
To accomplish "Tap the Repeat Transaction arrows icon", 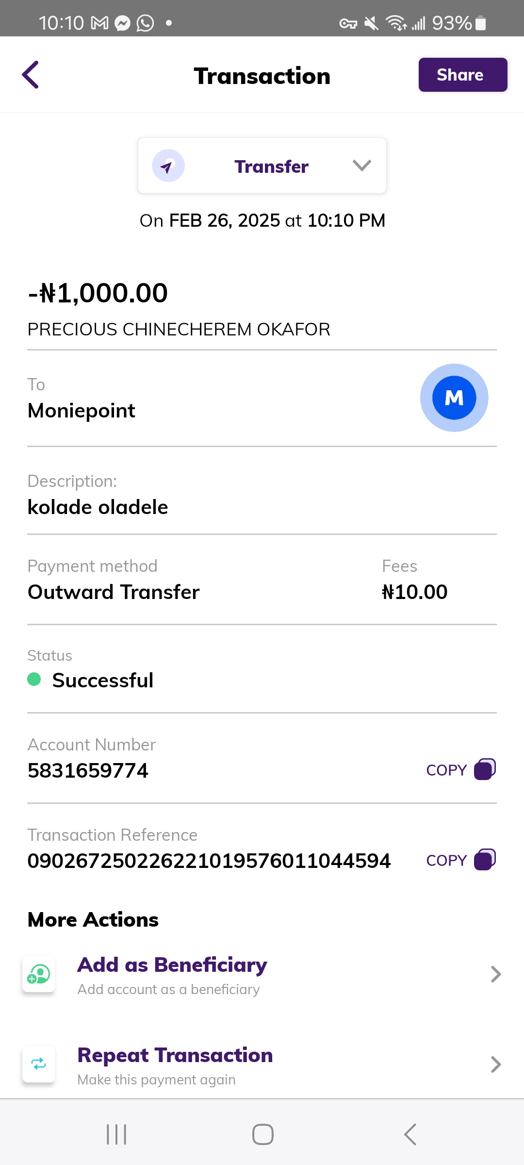I will pyautogui.click(x=39, y=1064).
